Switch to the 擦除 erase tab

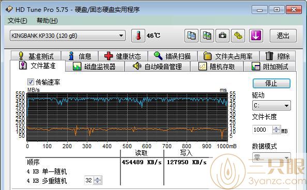[x=278, y=56]
